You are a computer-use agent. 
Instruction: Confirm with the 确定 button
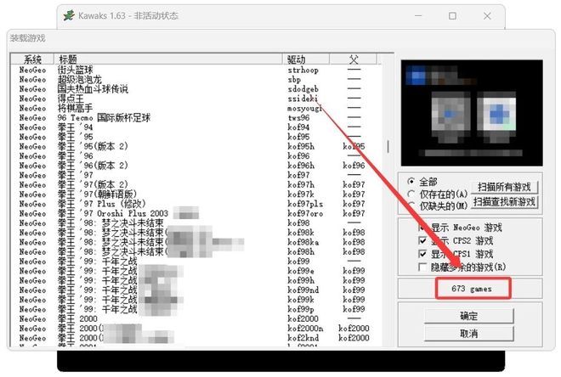point(468,316)
